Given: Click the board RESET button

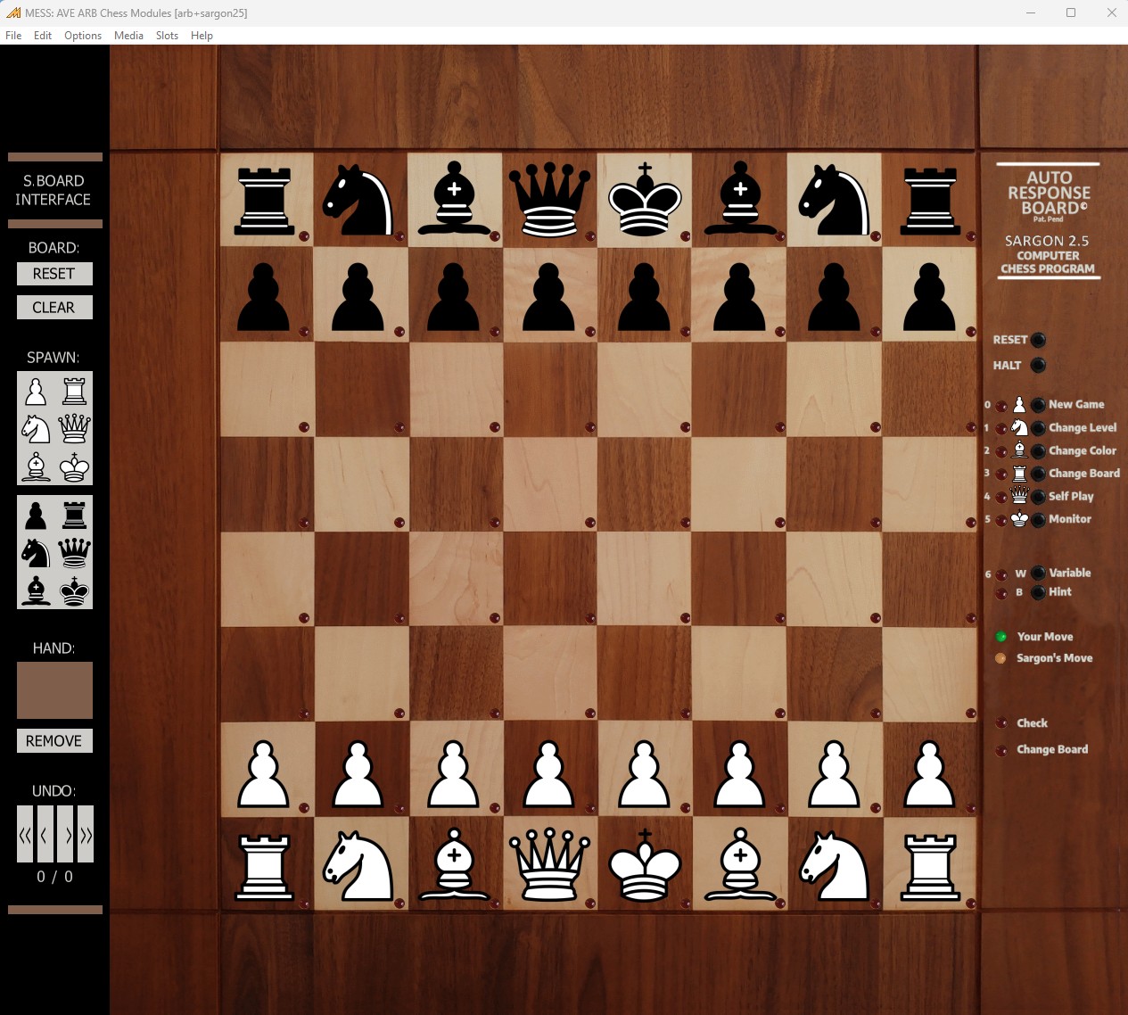Looking at the screenshot, I should [54, 274].
